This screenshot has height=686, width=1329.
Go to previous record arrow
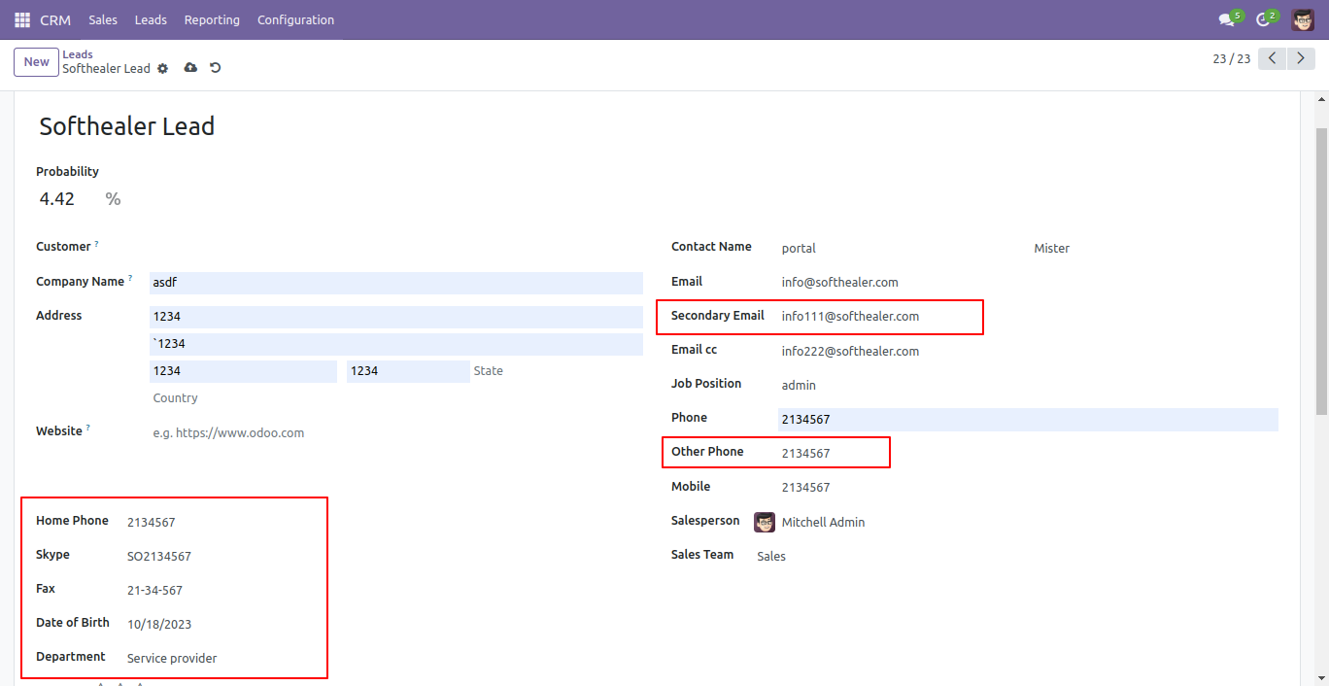point(1273,58)
